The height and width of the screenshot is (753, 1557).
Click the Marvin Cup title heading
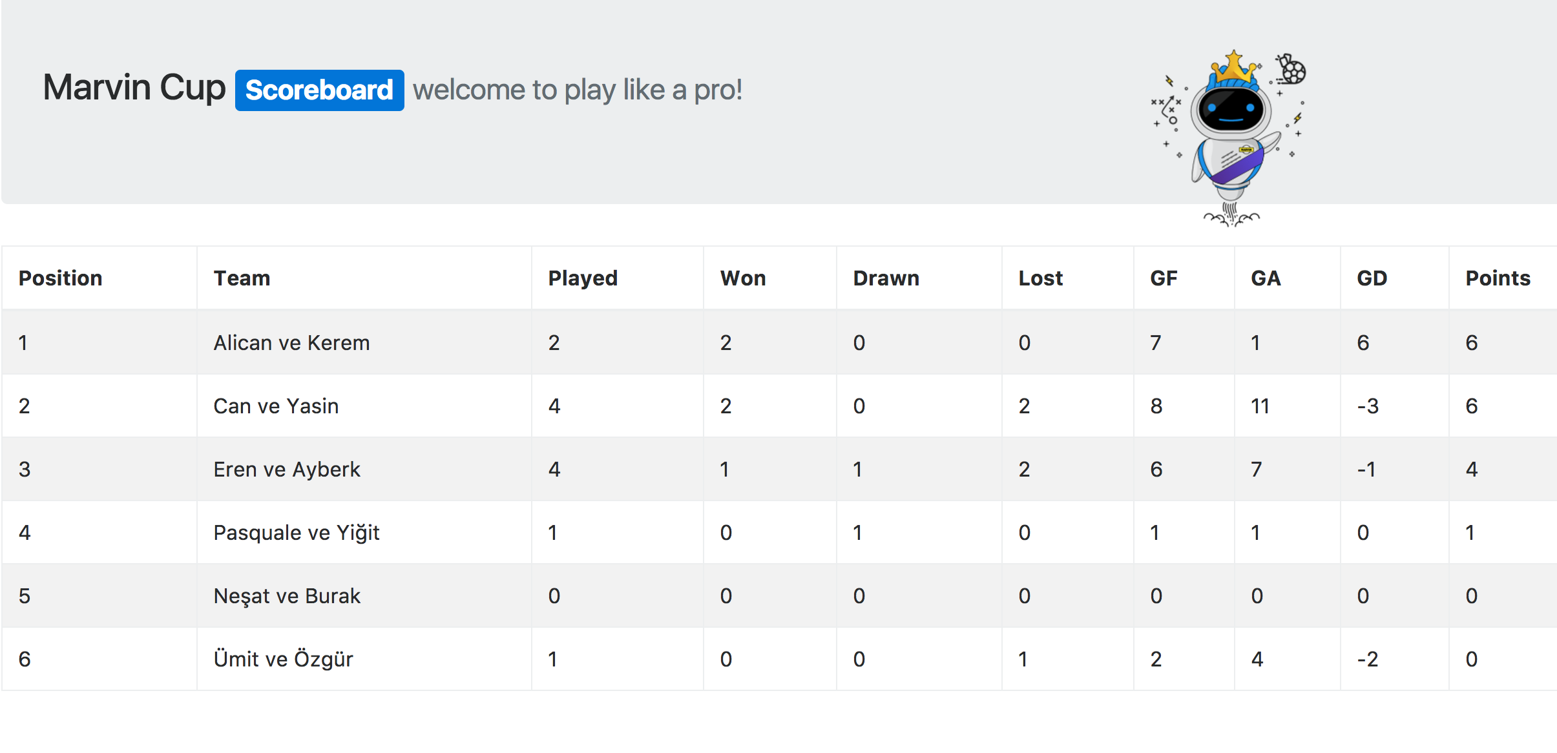point(134,88)
